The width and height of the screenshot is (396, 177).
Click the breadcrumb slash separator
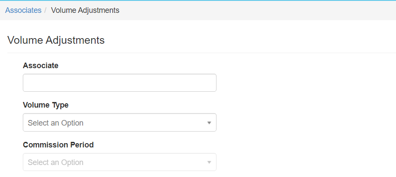pyautogui.click(x=45, y=10)
